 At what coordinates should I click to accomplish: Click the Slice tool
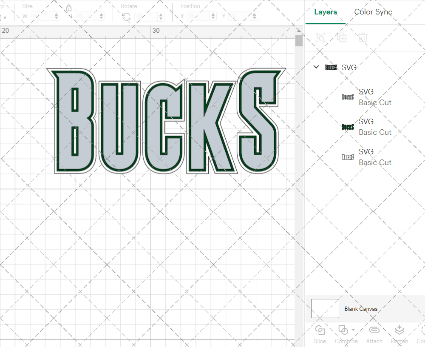click(x=320, y=334)
